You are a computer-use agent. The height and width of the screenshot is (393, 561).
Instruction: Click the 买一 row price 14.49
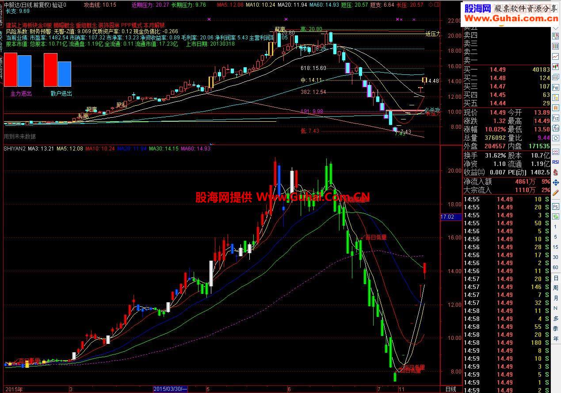(498, 69)
